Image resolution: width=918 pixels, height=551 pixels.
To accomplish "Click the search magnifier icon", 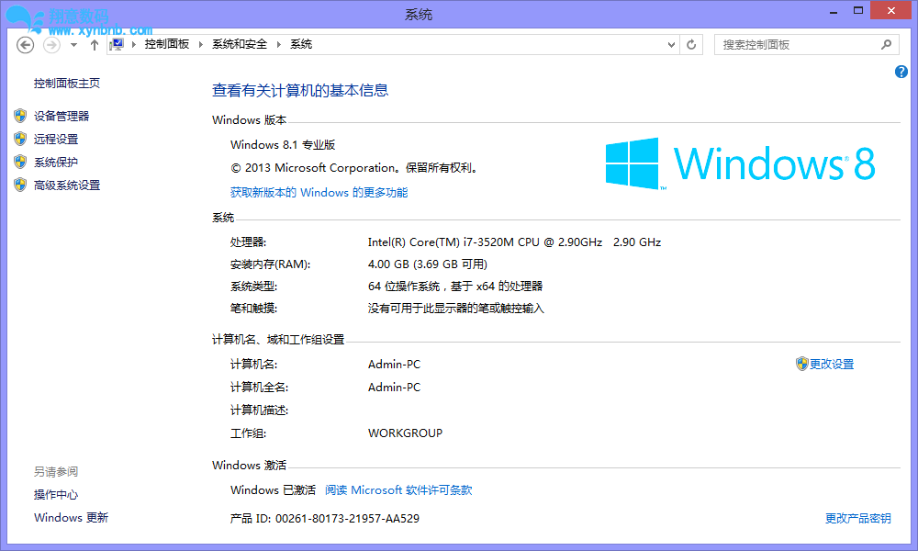I will 887,44.
